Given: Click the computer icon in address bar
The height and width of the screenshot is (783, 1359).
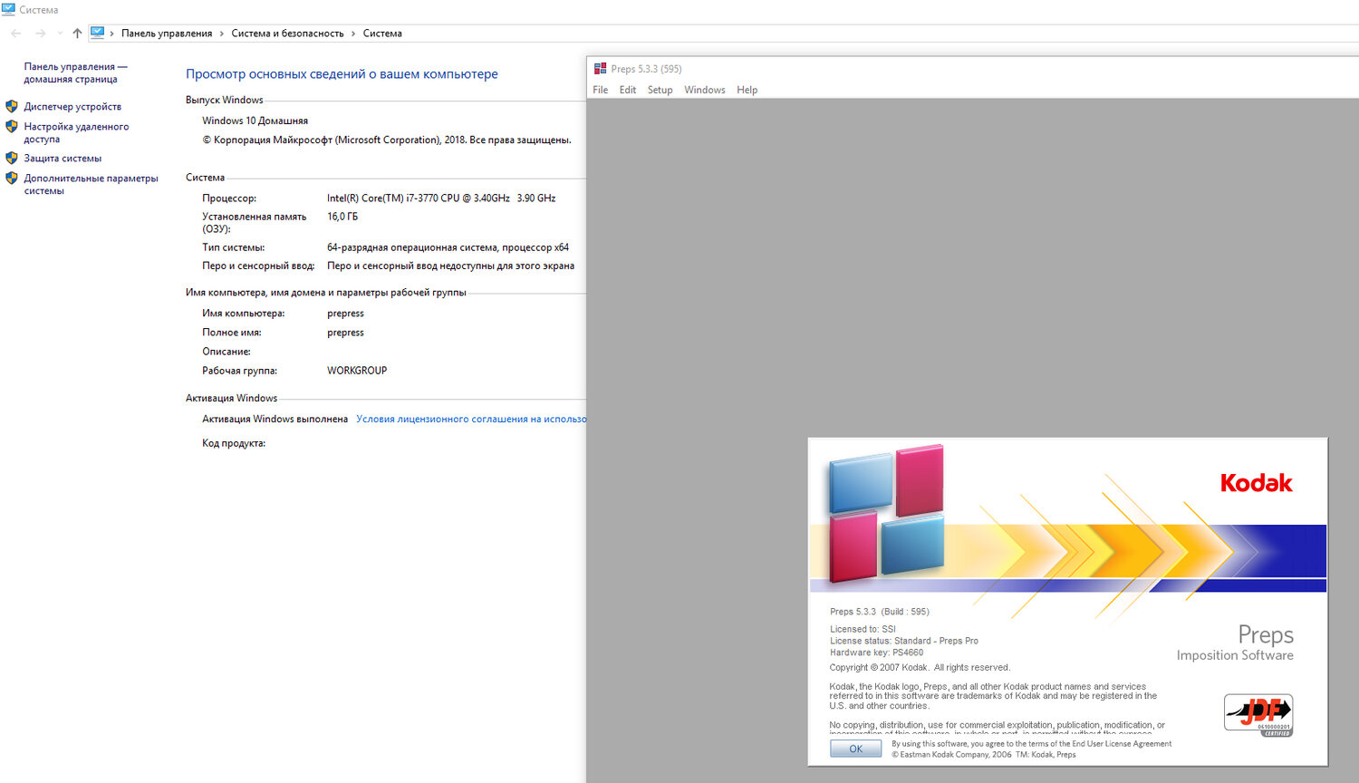Looking at the screenshot, I should coord(97,33).
